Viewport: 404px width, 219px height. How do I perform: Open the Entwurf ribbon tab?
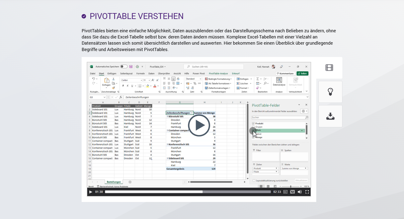[x=236, y=73]
